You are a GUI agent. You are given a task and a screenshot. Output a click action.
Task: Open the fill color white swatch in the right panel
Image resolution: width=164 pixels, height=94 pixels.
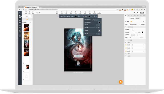[x=133, y=30]
